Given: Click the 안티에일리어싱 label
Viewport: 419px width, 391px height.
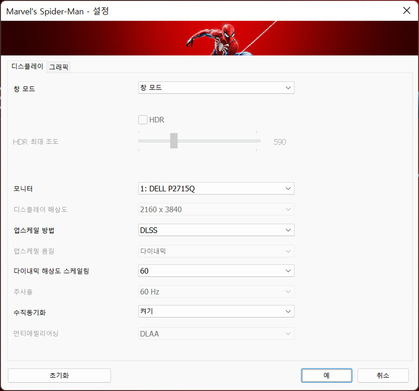Looking at the screenshot, I should [36, 334].
